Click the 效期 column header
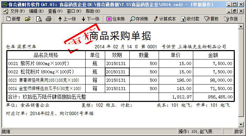The height and width of the screenshot is (136, 246). [117, 55]
